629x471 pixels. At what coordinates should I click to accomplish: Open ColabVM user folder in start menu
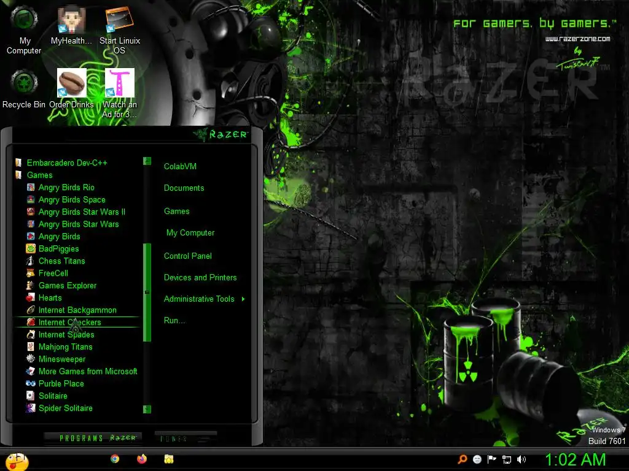click(x=180, y=166)
